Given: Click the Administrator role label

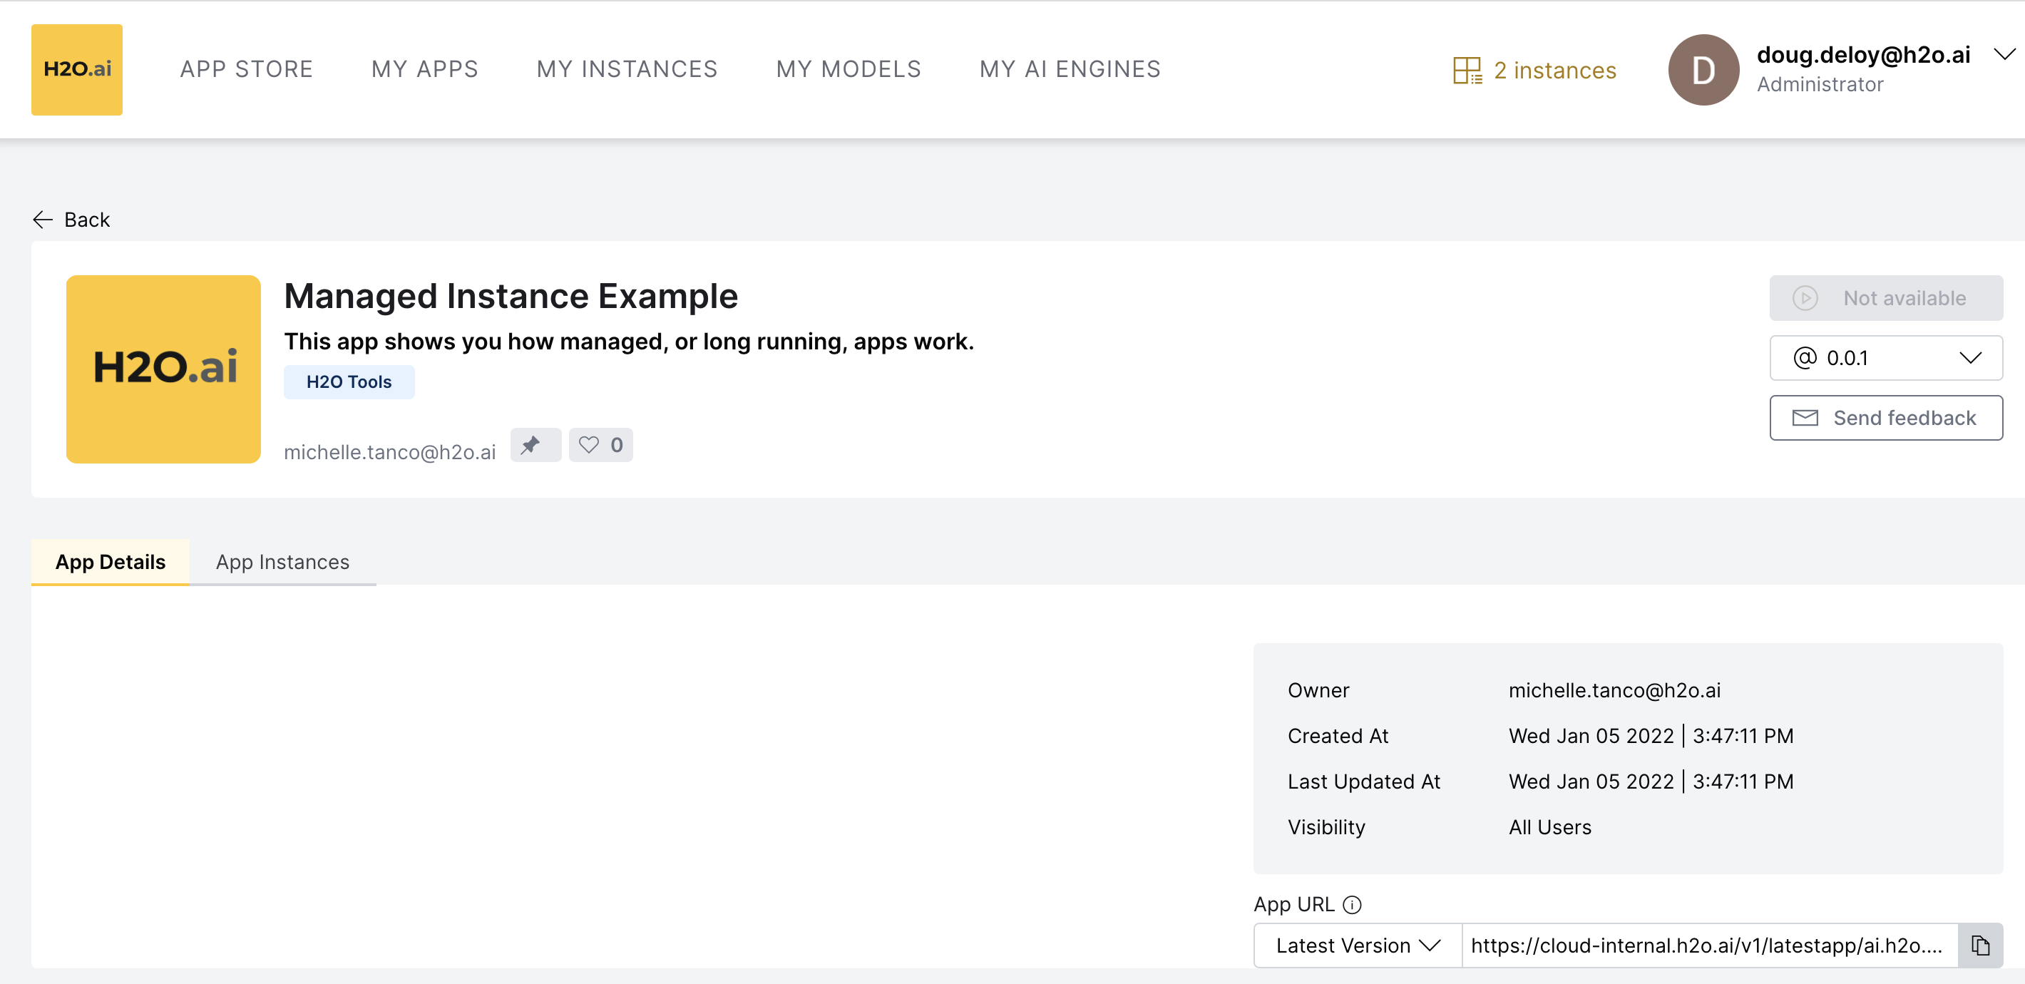Looking at the screenshot, I should pos(1820,84).
